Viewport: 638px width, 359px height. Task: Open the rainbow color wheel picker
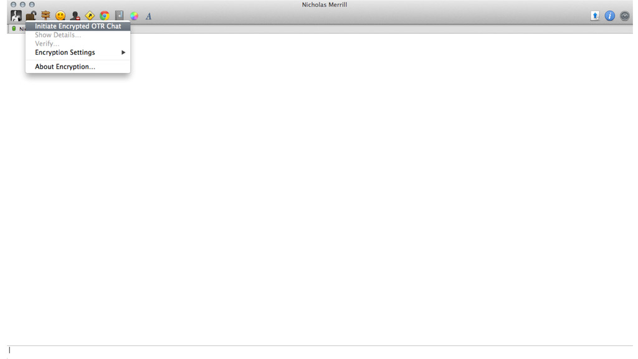134,16
